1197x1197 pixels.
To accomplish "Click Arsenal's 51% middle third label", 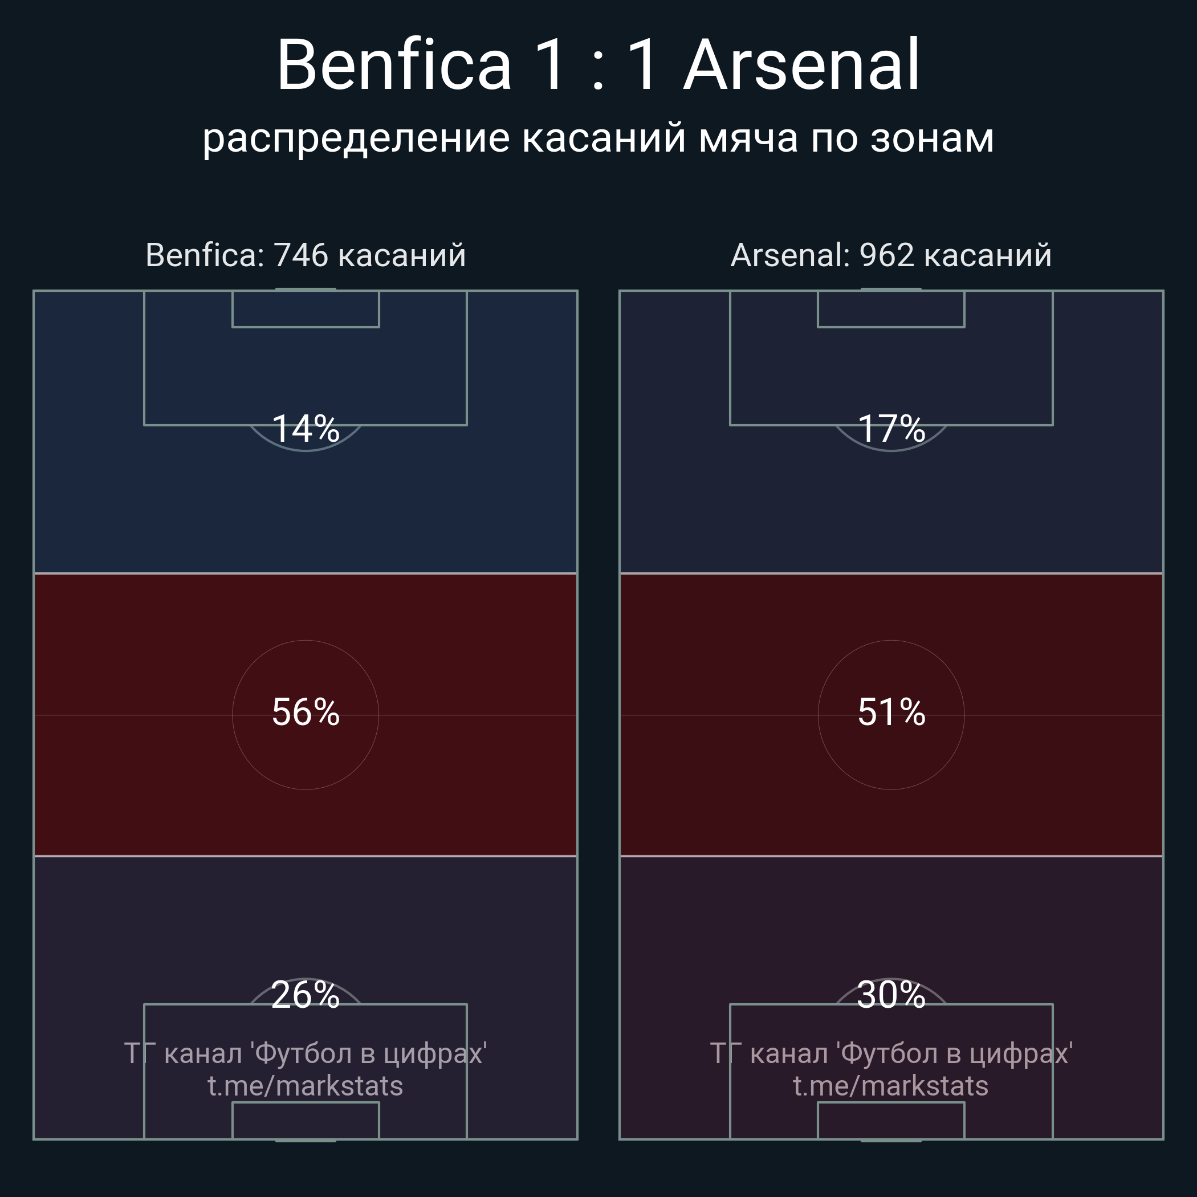I will 891,712.
